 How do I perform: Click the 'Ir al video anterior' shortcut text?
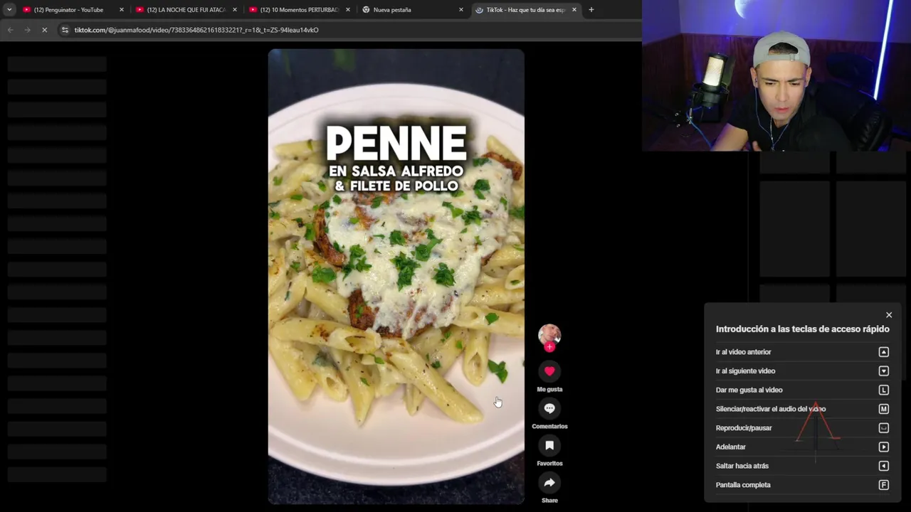pyautogui.click(x=743, y=352)
